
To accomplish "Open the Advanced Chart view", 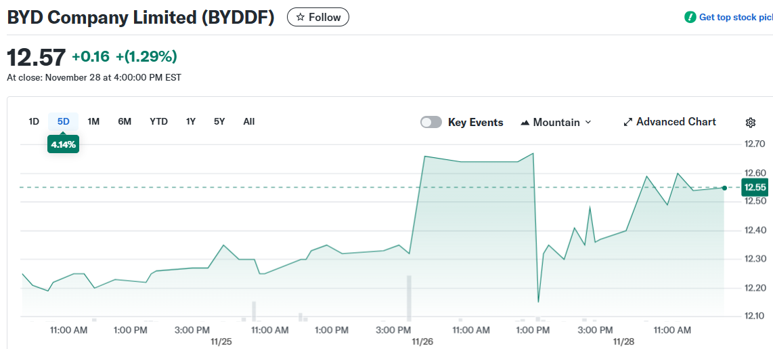I will (676, 122).
